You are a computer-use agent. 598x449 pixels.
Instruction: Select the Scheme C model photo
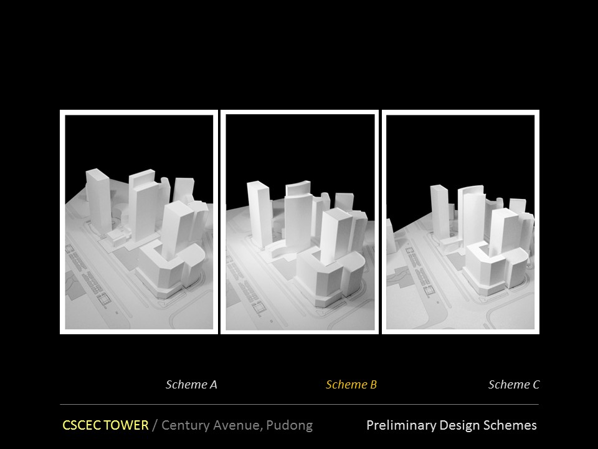click(x=460, y=222)
